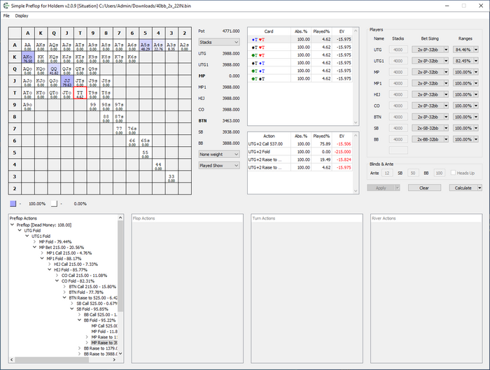Collapse the SB Fold - 95.85% node

pos(72,309)
